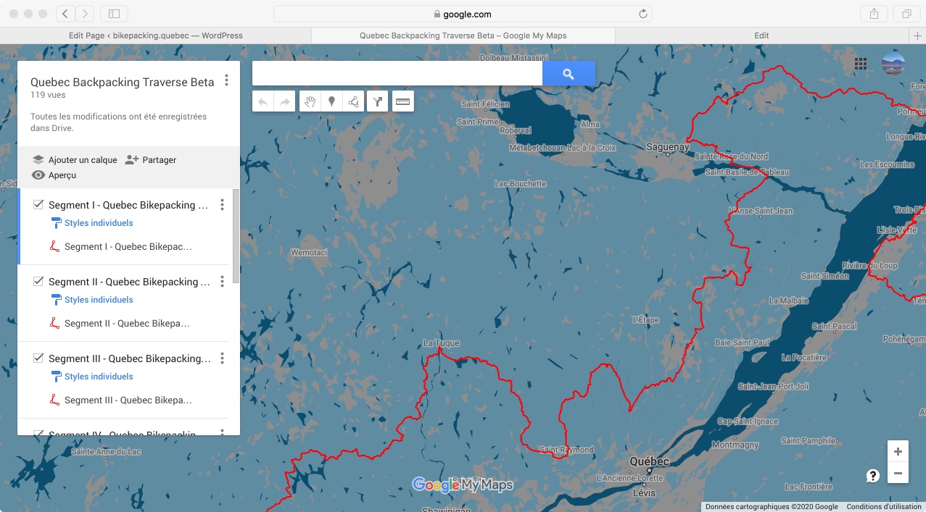This screenshot has height=512, width=926.
Task: Open Styles individuels for Segment II
Action: tap(99, 300)
